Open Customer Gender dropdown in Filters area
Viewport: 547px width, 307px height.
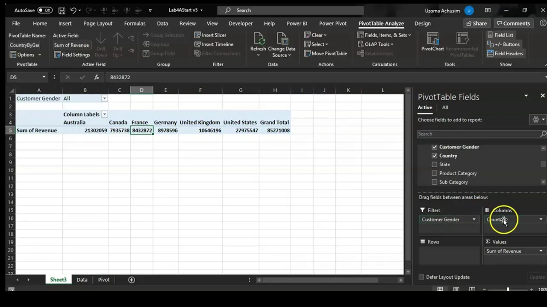point(474,220)
